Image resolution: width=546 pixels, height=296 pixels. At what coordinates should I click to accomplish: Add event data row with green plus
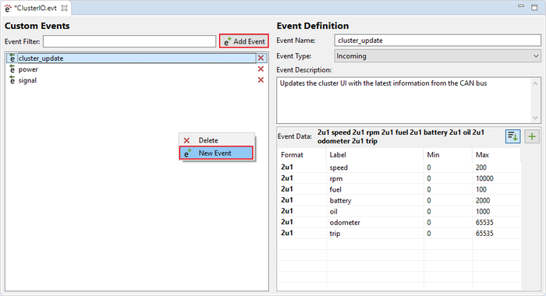tap(532, 136)
